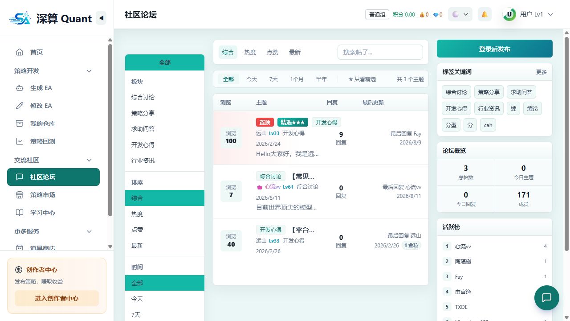Select the 全部 button atop the left panel
This screenshot has width=570, height=321.
click(x=165, y=62)
